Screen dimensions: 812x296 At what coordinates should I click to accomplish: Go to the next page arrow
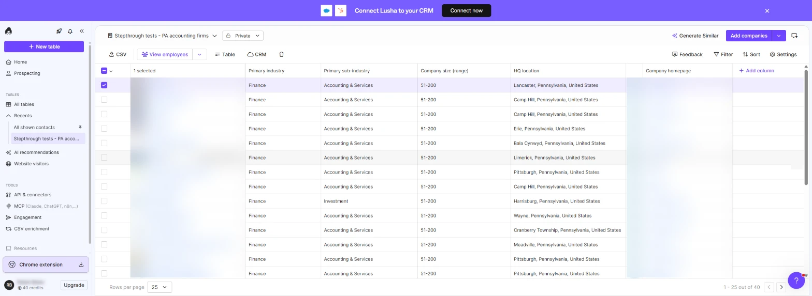click(x=781, y=287)
